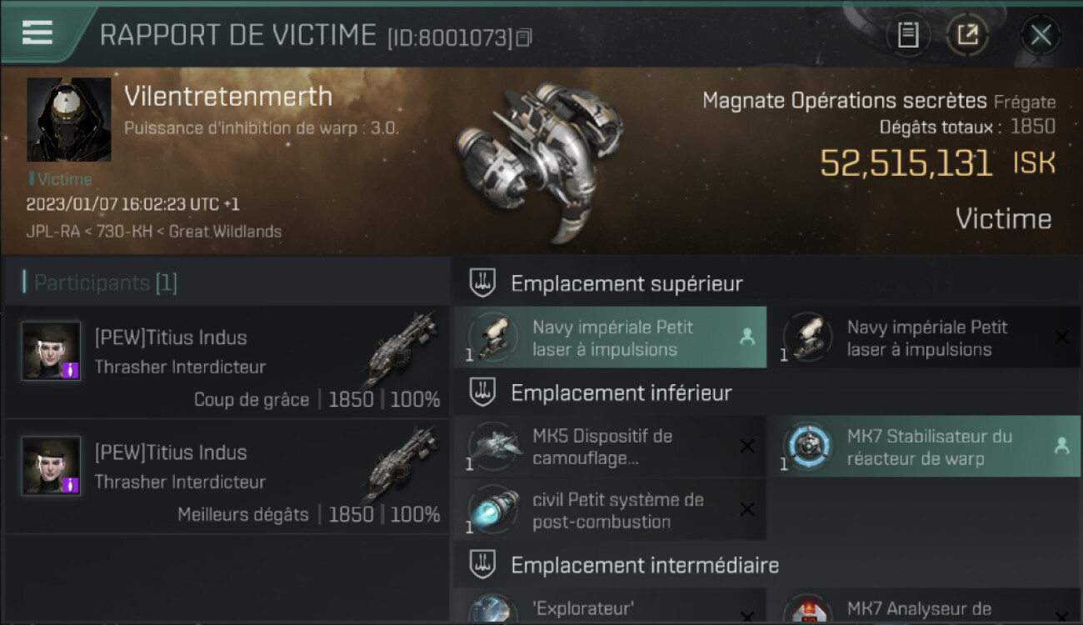The width and height of the screenshot is (1083, 625).
Task: Select MK7 Stabilisateur du réacteur de warp
Action: coord(924,447)
